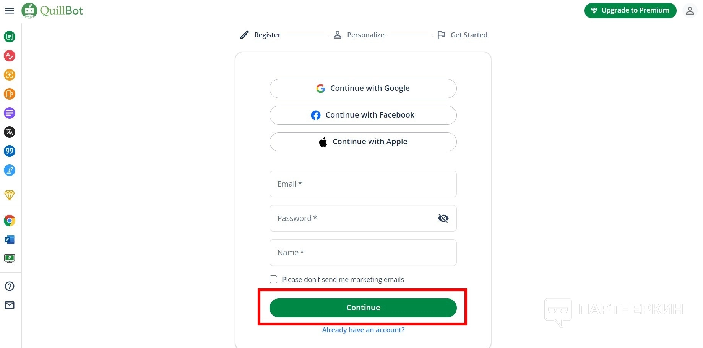Open the user account profile menu
This screenshot has width=703, height=348.
click(690, 11)
